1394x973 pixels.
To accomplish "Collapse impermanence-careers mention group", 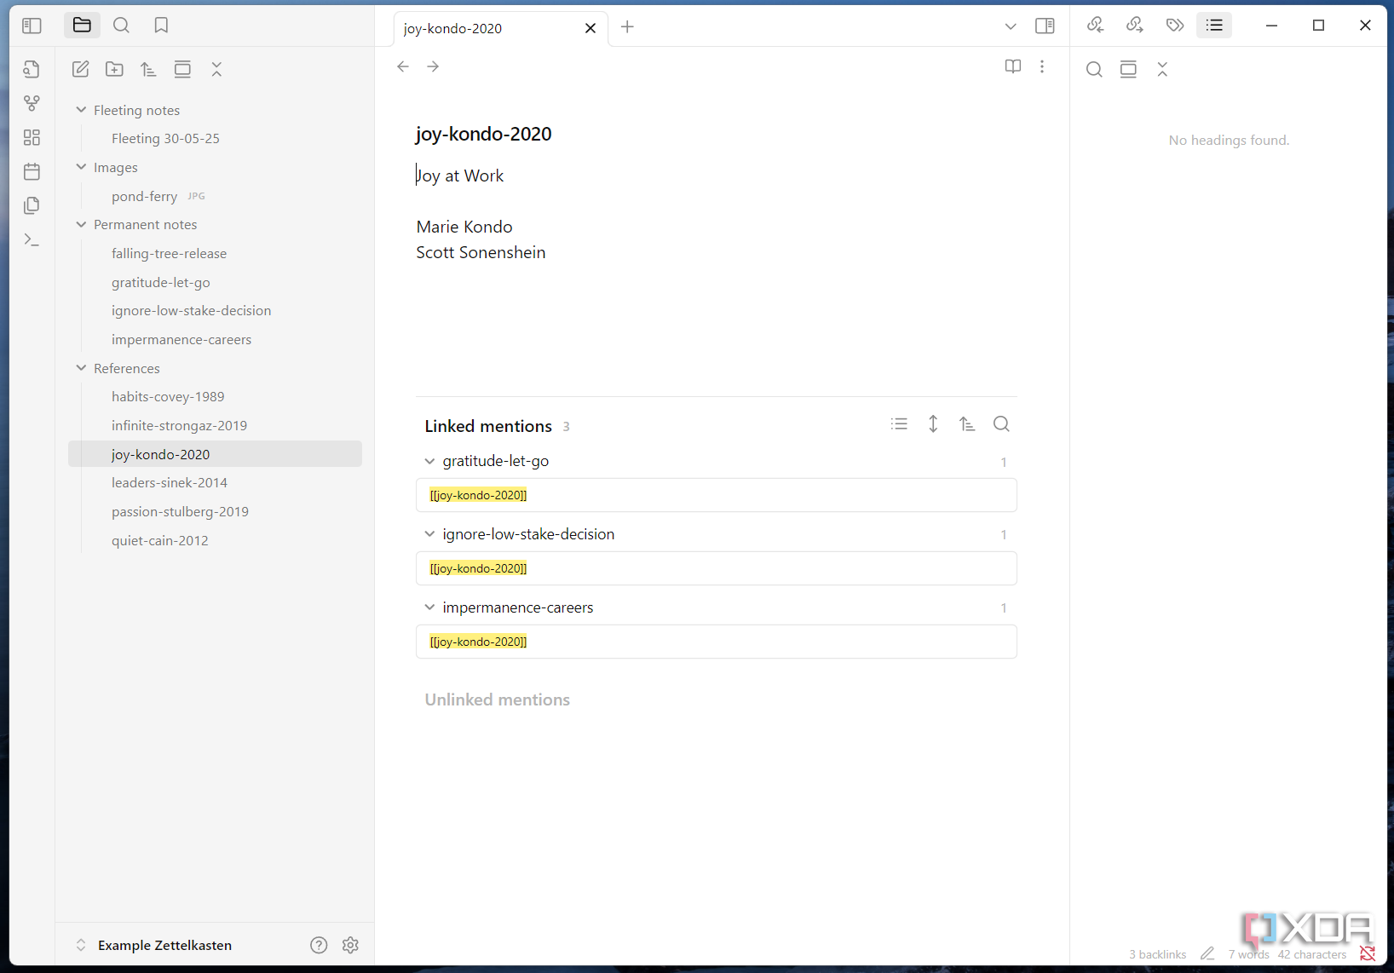I will (x=429, y=607).
